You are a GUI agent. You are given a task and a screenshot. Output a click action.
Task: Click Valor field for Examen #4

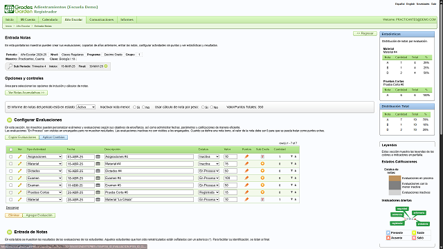pos(230,178)
